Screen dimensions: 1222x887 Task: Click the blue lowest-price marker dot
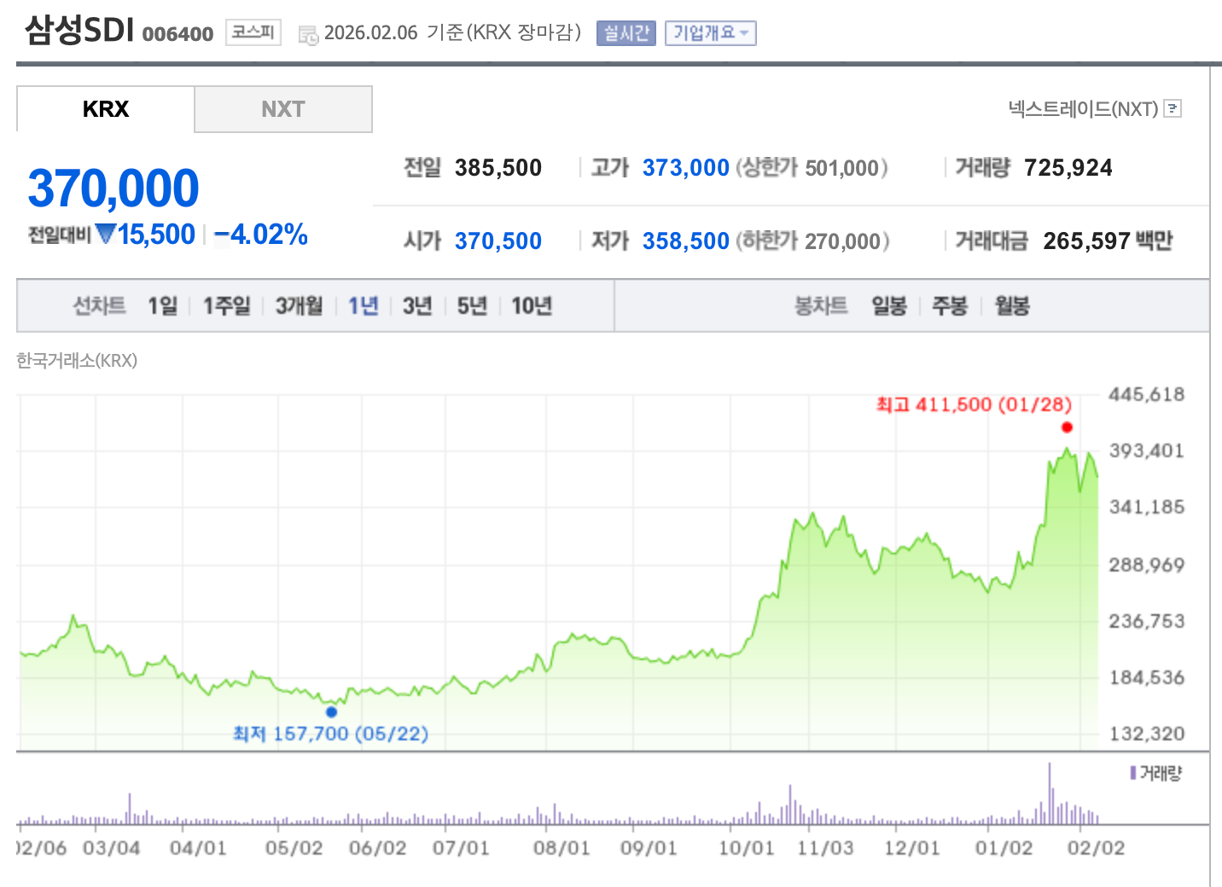[332, 712]
